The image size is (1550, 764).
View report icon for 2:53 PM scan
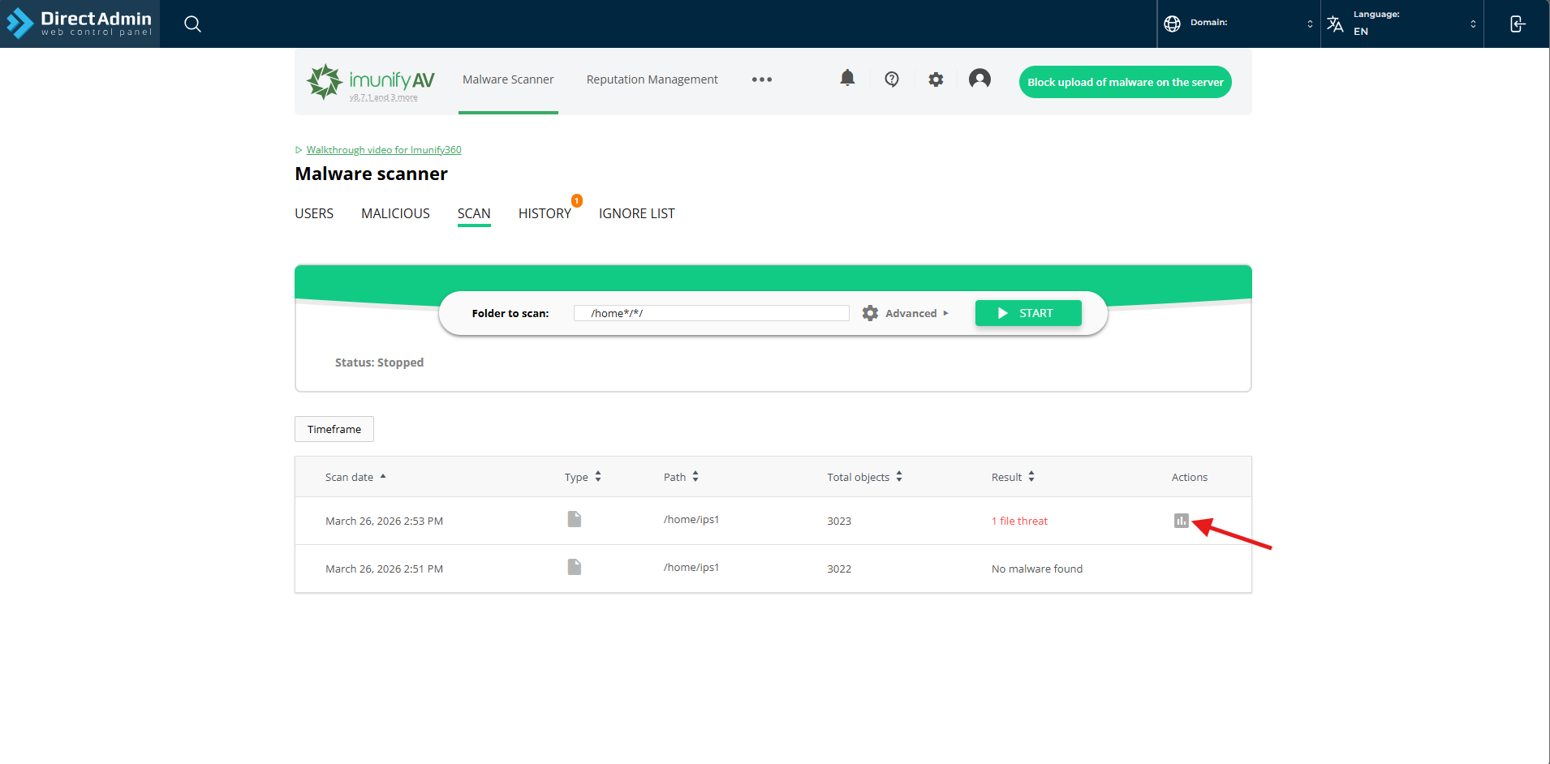coord(1181,521)
